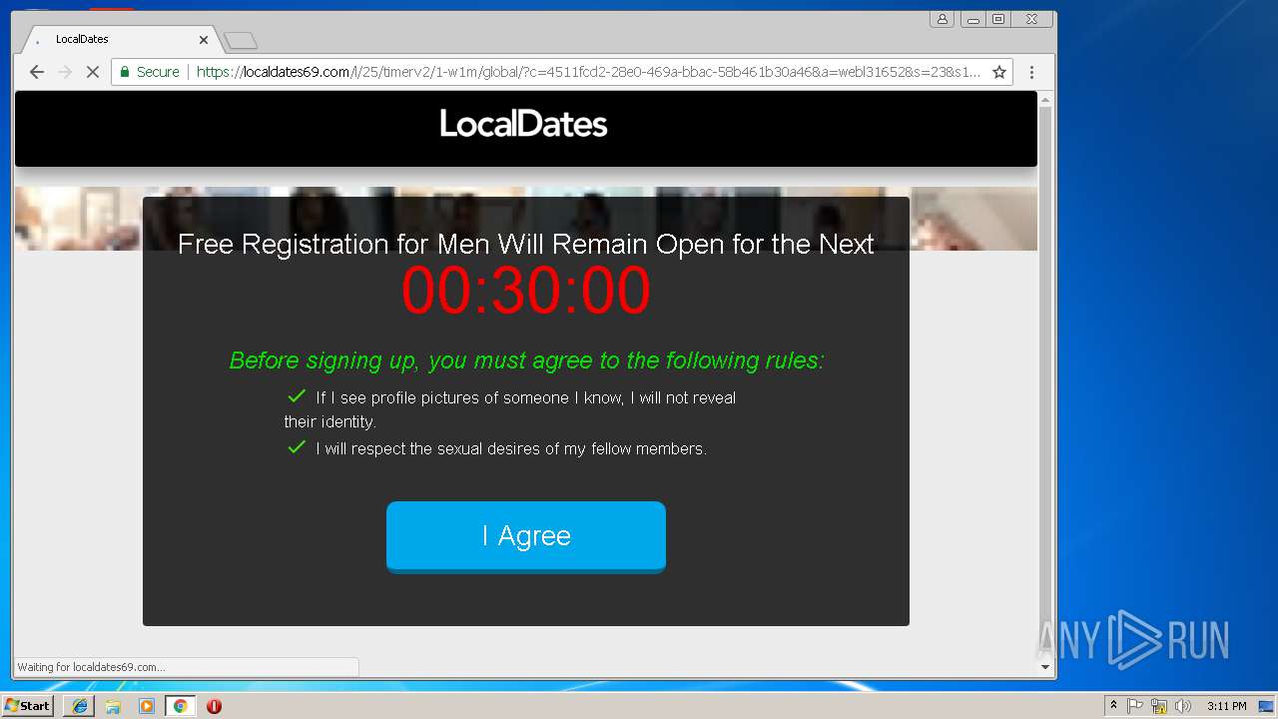
Task: Close the Chrome window
Action: 1031,19
